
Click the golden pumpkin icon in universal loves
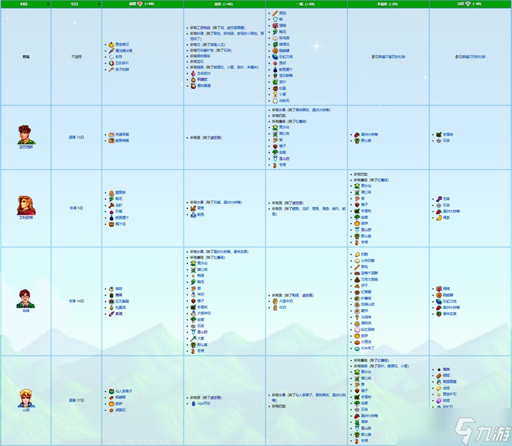[111, 44]
